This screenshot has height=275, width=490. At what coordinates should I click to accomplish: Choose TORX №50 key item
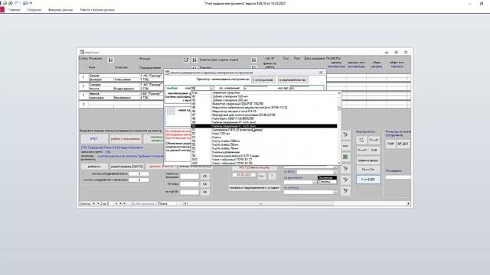click(x=264, y=163)
